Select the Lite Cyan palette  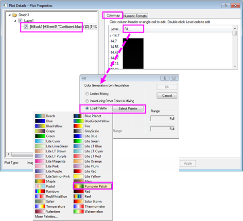coord(47,141)
